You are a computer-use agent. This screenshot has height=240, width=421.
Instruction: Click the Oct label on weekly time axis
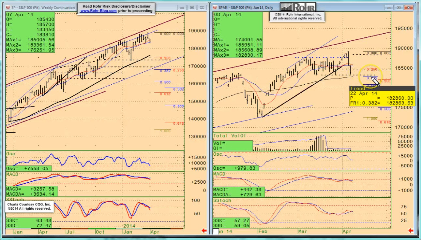click(100, 232)
